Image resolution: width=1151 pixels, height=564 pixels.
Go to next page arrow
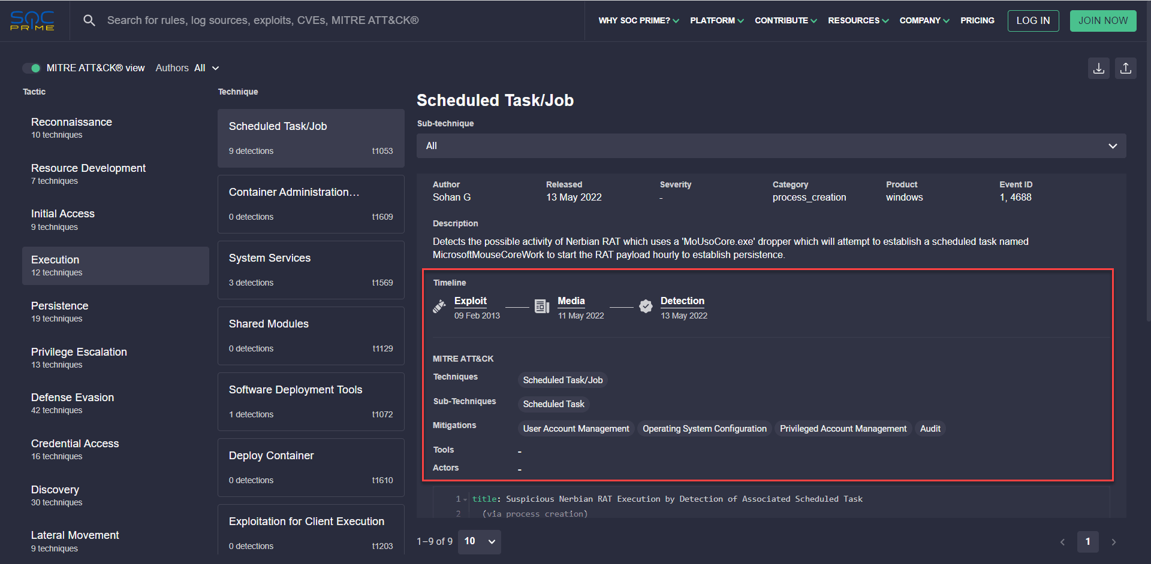point(1114,542)
